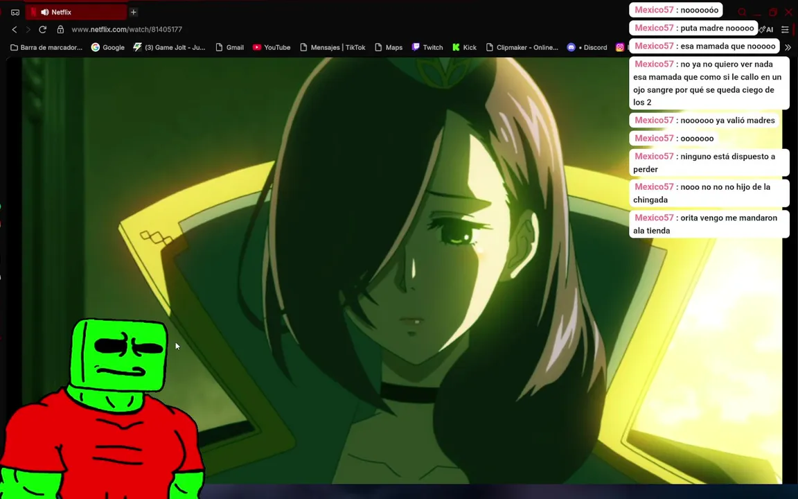Open the Twitch bookmark
798x499 pixels.
click(427, 47)
